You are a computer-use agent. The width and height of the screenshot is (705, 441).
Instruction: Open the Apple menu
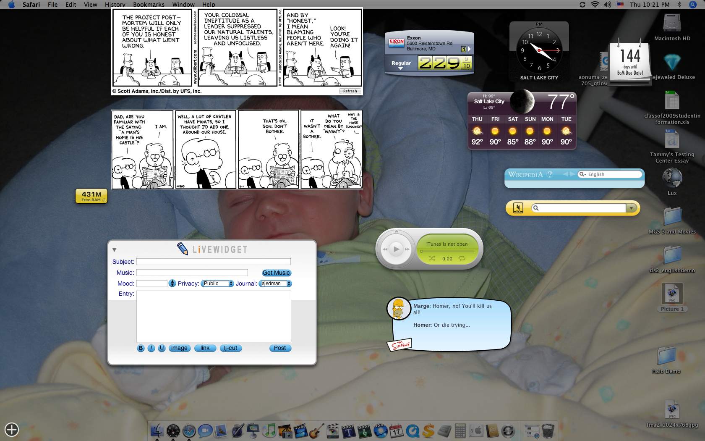[12, 5]
